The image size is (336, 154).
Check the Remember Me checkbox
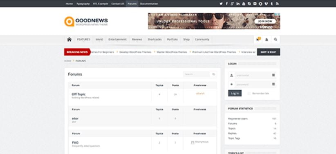click(249, 94)
